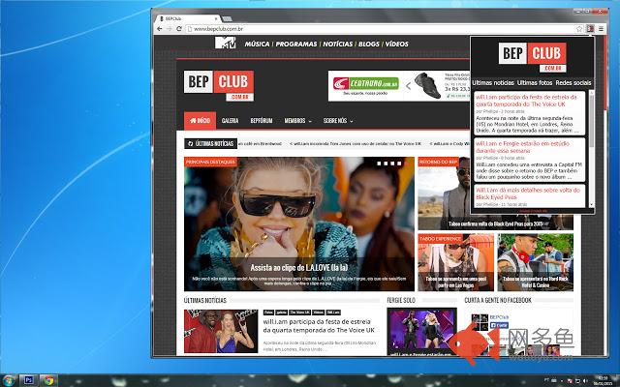Select the BEPClub browser tab
The image size is (620, 387).
tap(187, 18)
